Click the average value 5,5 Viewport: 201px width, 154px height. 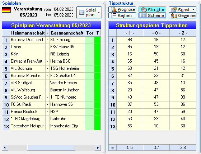(x=130, y=148)
